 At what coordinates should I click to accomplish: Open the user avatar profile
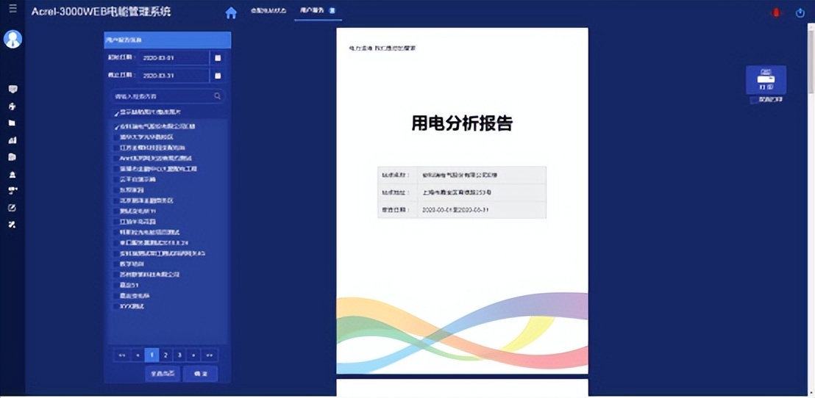pos(13,39)
